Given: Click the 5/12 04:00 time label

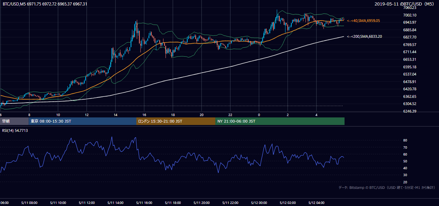Looking at the screenshot, I should click(x=316, y=203).
